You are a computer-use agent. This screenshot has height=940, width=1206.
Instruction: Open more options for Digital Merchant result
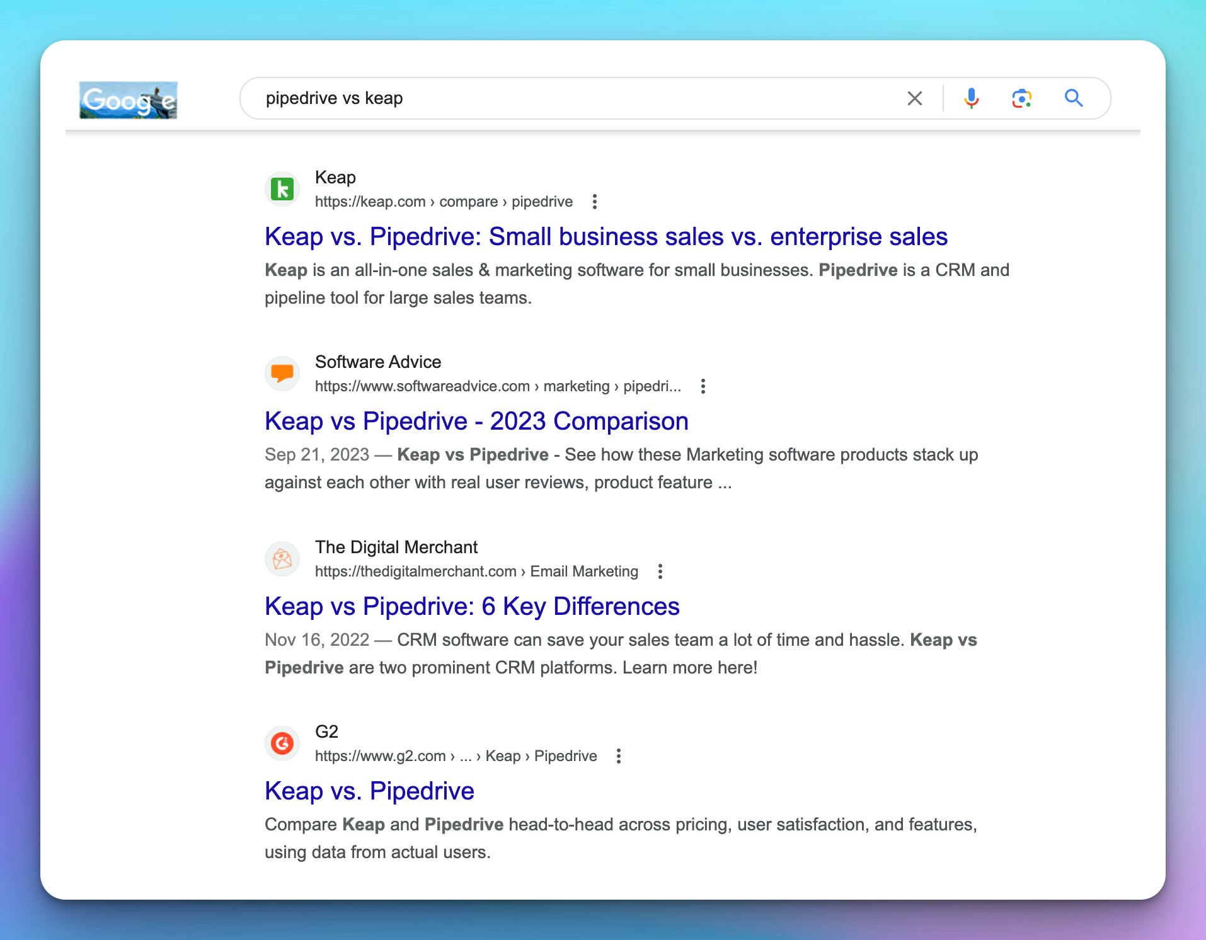click(660, 571)
